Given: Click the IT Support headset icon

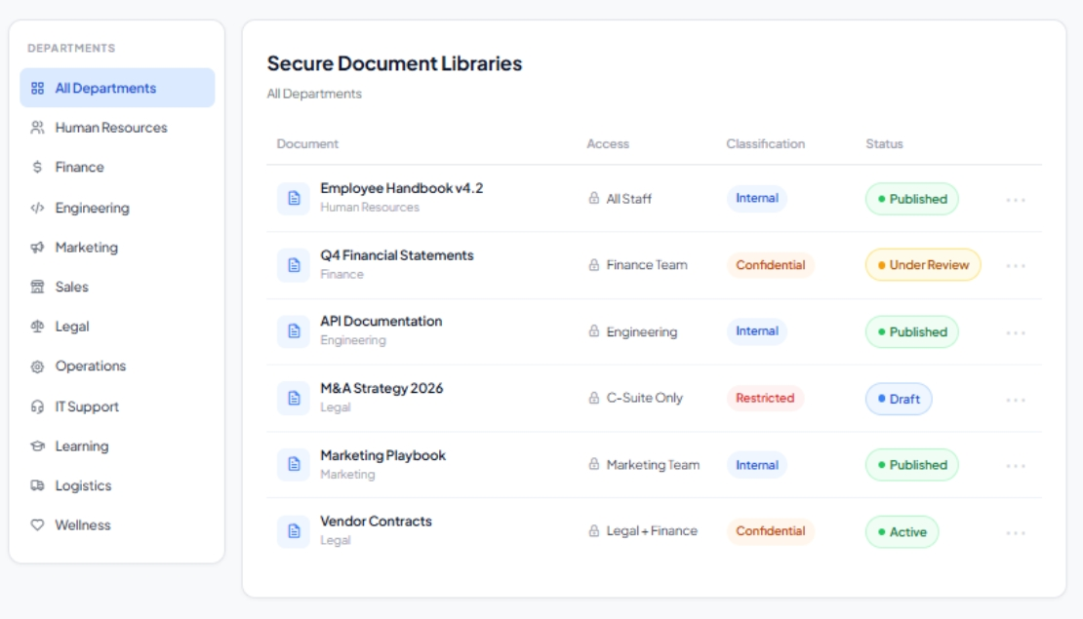Looking at the screenshot, I should pos(37,406).
